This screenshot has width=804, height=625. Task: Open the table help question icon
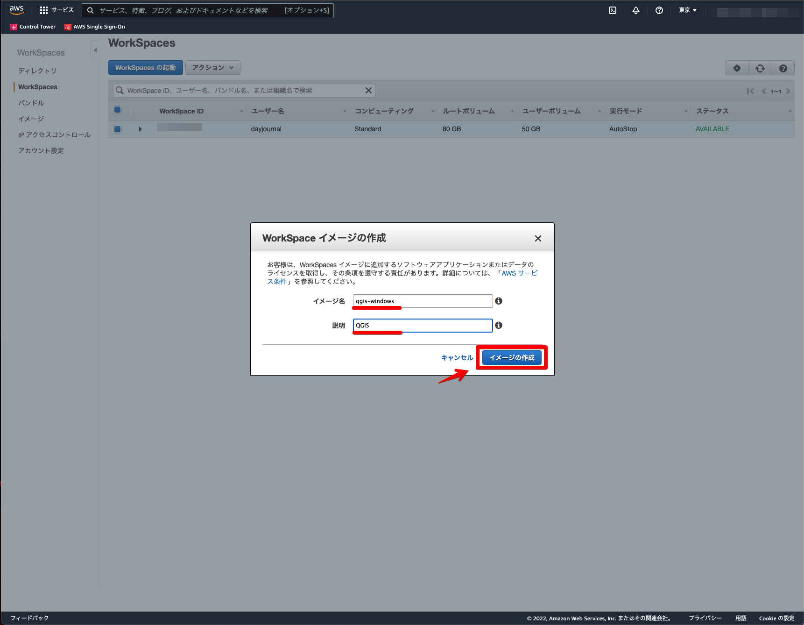(783, 68)
